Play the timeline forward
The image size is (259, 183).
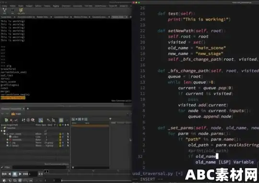pyautogui.click(x=20, y=174)
